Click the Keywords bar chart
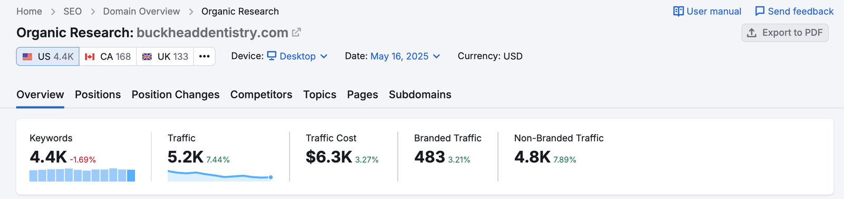The image size is (844, 199). (x=82, y=175)
